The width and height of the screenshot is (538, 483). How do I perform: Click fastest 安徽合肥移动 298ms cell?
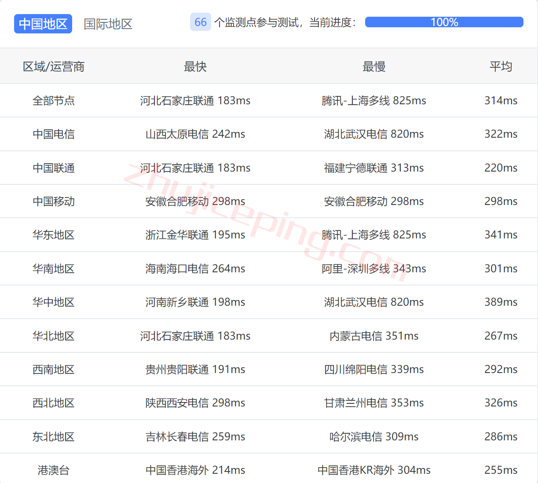[195, 201]
